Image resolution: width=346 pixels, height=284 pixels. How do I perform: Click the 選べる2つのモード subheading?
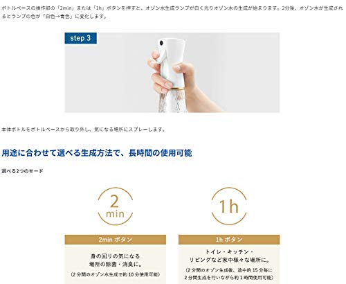pos(22,171)
